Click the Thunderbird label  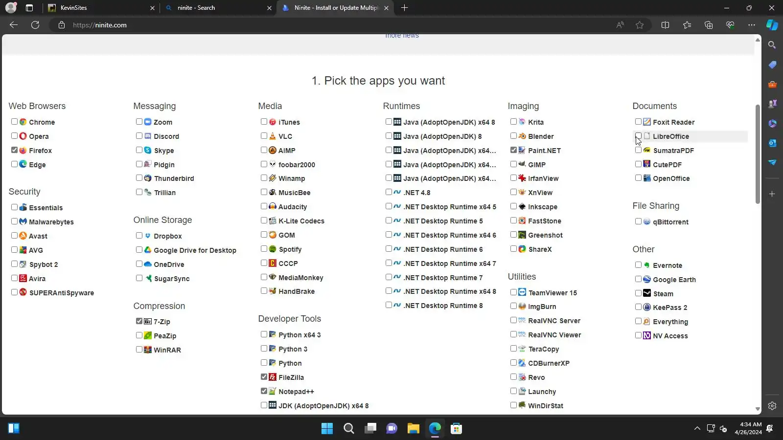pos(174,178)
